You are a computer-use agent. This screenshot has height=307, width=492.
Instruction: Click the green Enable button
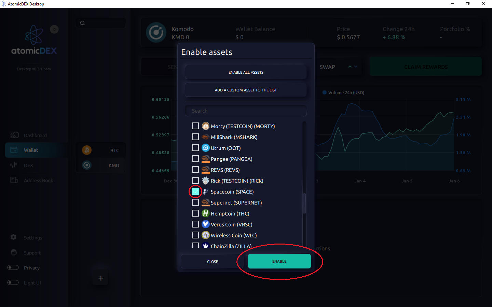279,261
